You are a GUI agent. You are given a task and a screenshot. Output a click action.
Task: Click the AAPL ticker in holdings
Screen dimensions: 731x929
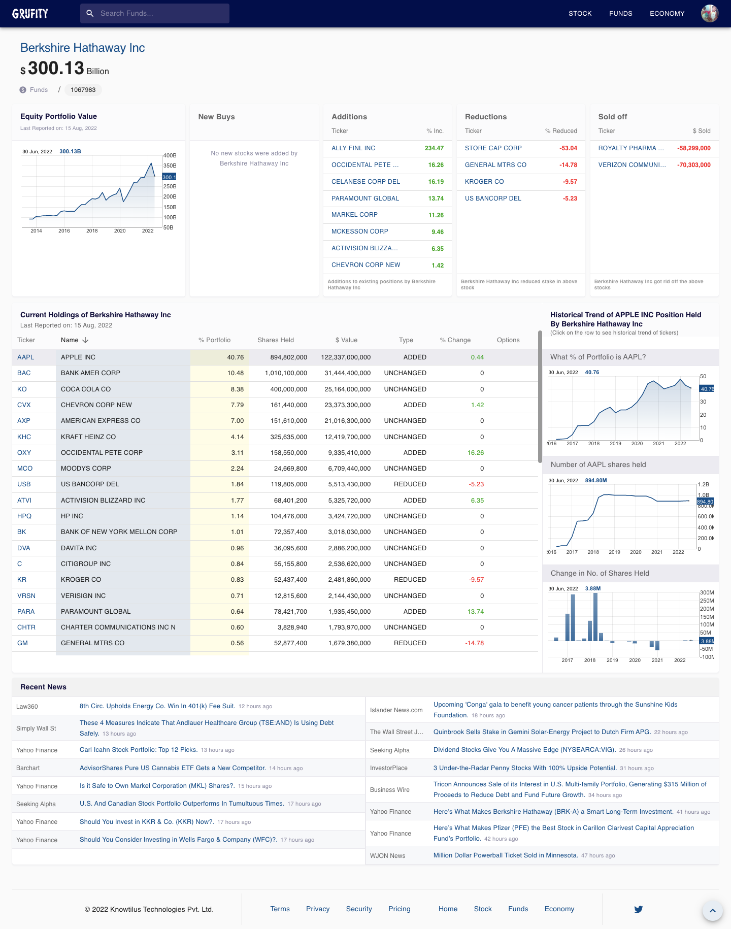[25, 357]
